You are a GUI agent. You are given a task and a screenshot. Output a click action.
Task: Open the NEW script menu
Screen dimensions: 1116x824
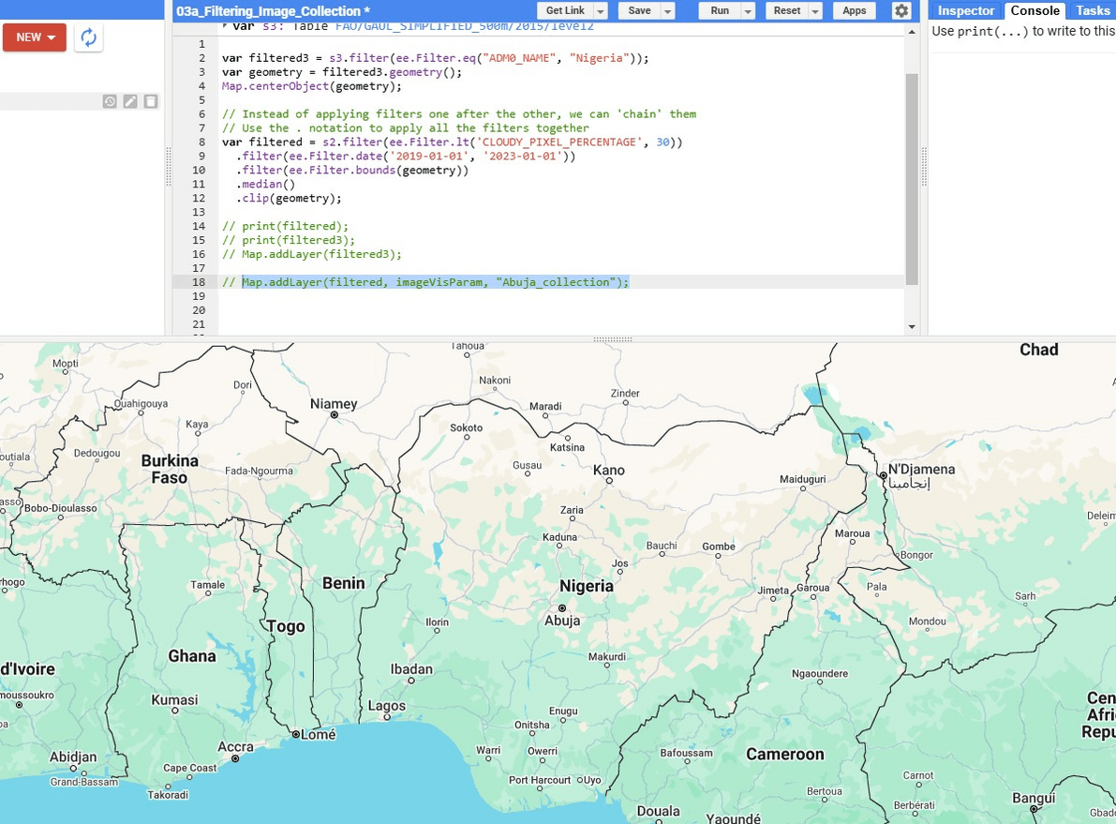point(35,37)
